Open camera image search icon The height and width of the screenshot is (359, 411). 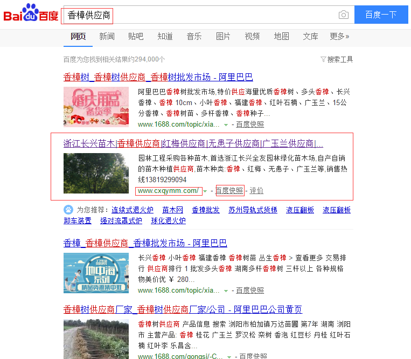click(343, 15)
